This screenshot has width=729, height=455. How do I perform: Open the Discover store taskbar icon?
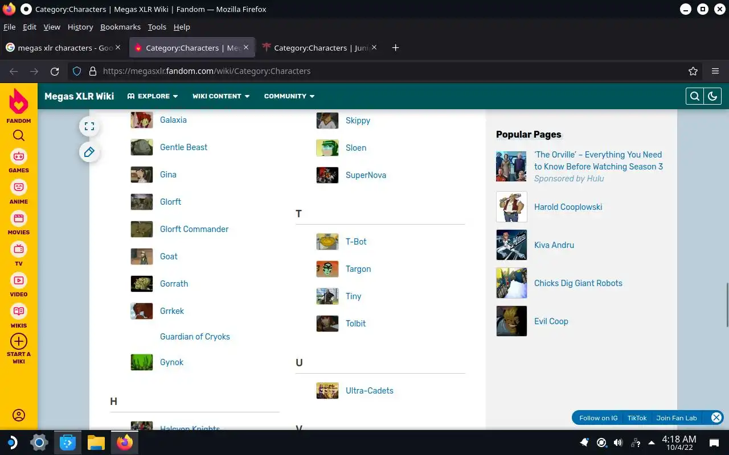(68, 442)
